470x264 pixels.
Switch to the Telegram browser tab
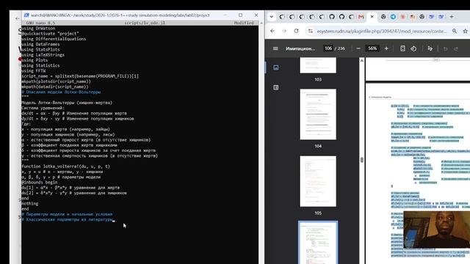[393, 17]
